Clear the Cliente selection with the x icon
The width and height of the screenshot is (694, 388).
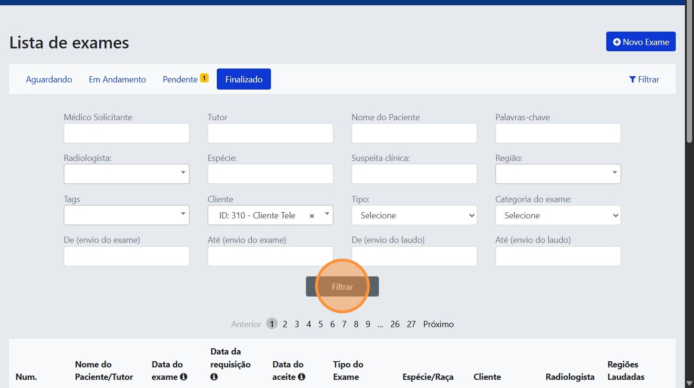[x=312, y=216]
